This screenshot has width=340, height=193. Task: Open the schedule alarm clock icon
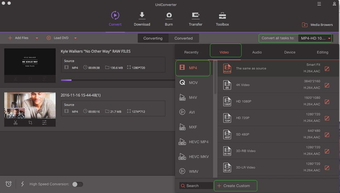pyautogui.click(x=8, y=184)
